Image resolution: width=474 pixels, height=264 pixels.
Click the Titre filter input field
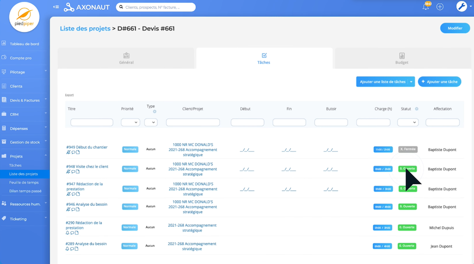(x=92, y=122)
